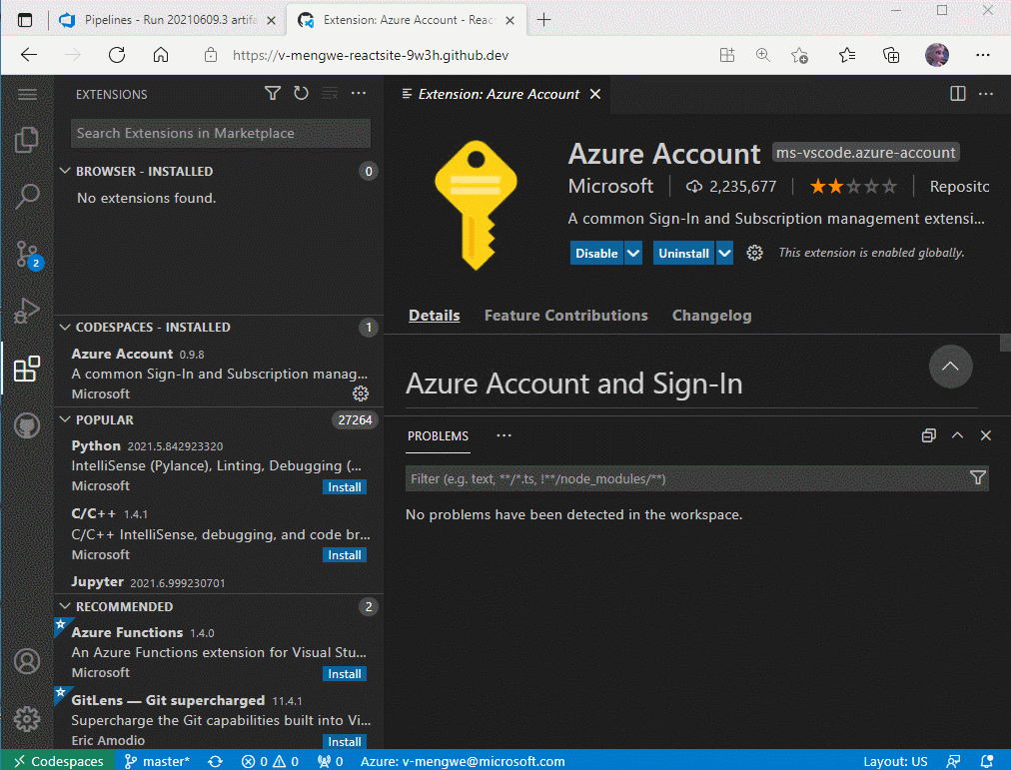Open the Explorer sidebar icon
The width and height of the screenshot is (1011, 770).
coord(27,140)
